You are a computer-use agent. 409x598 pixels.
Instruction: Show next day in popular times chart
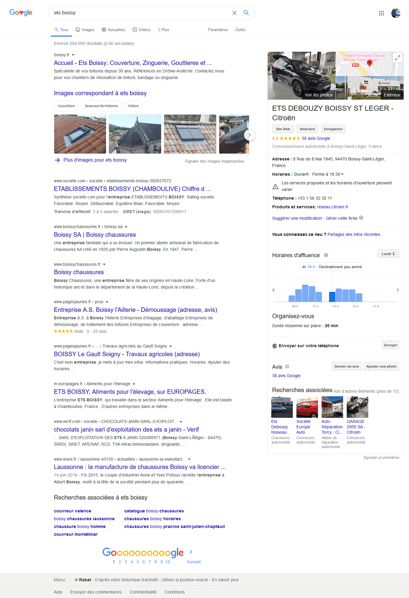[398, 290]
